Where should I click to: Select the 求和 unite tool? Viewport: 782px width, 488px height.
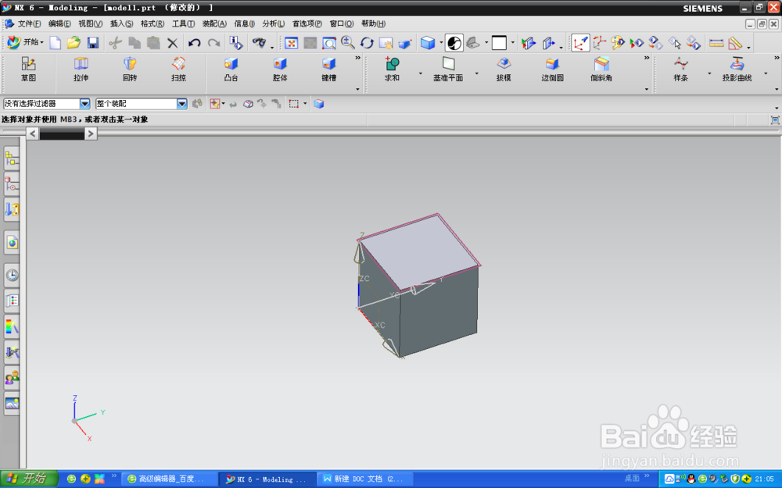(392, 69)
